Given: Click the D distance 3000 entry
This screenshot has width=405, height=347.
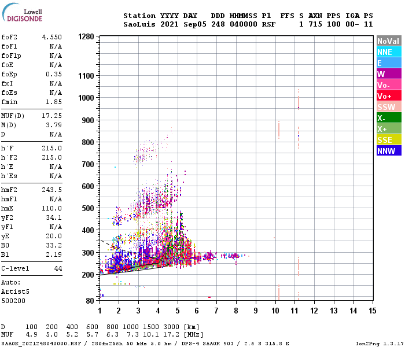Looking at the screenshot, I should 171,327.
